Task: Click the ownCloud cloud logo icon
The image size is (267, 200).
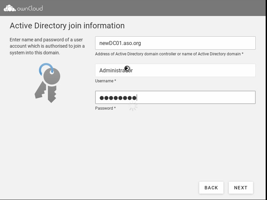Action: (x=9, y=8)
